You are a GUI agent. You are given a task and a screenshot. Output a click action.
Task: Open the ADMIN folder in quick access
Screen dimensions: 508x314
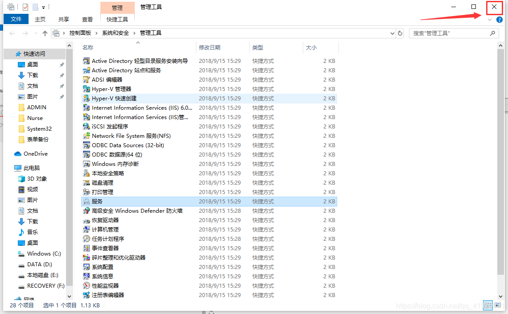37,107
